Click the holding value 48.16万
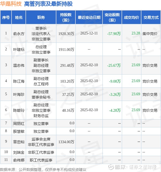 click(x=68, y=110)
